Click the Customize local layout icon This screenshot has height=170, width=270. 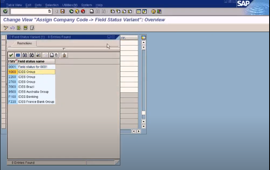click(x=159, y=12)
